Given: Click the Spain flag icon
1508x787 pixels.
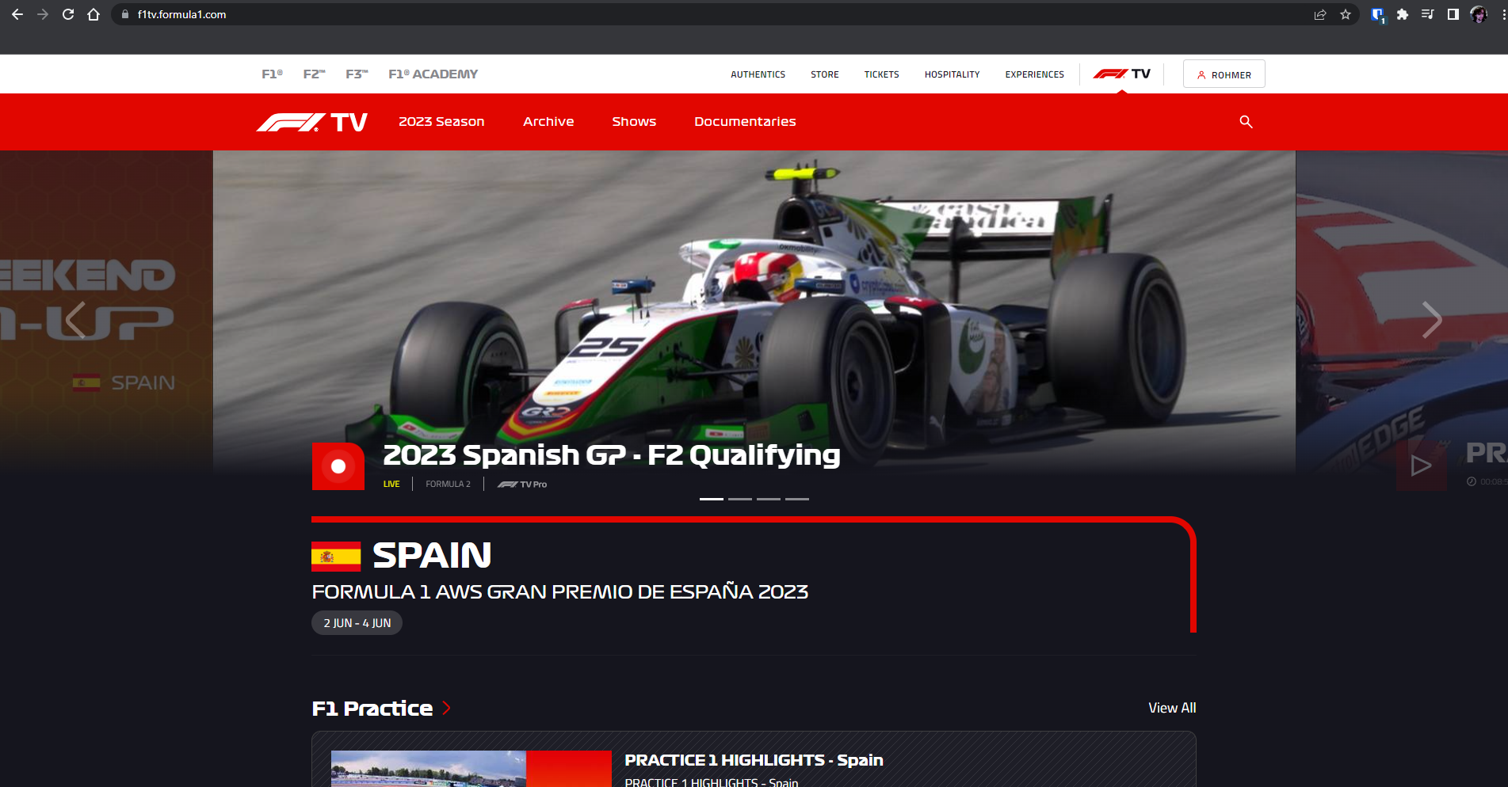Looking at the screenshot, I should pos(336,556).
